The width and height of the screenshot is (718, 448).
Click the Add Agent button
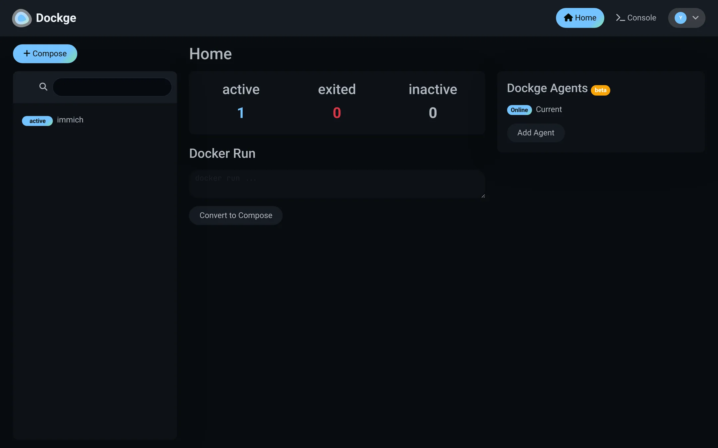click(x=536, y=133)
